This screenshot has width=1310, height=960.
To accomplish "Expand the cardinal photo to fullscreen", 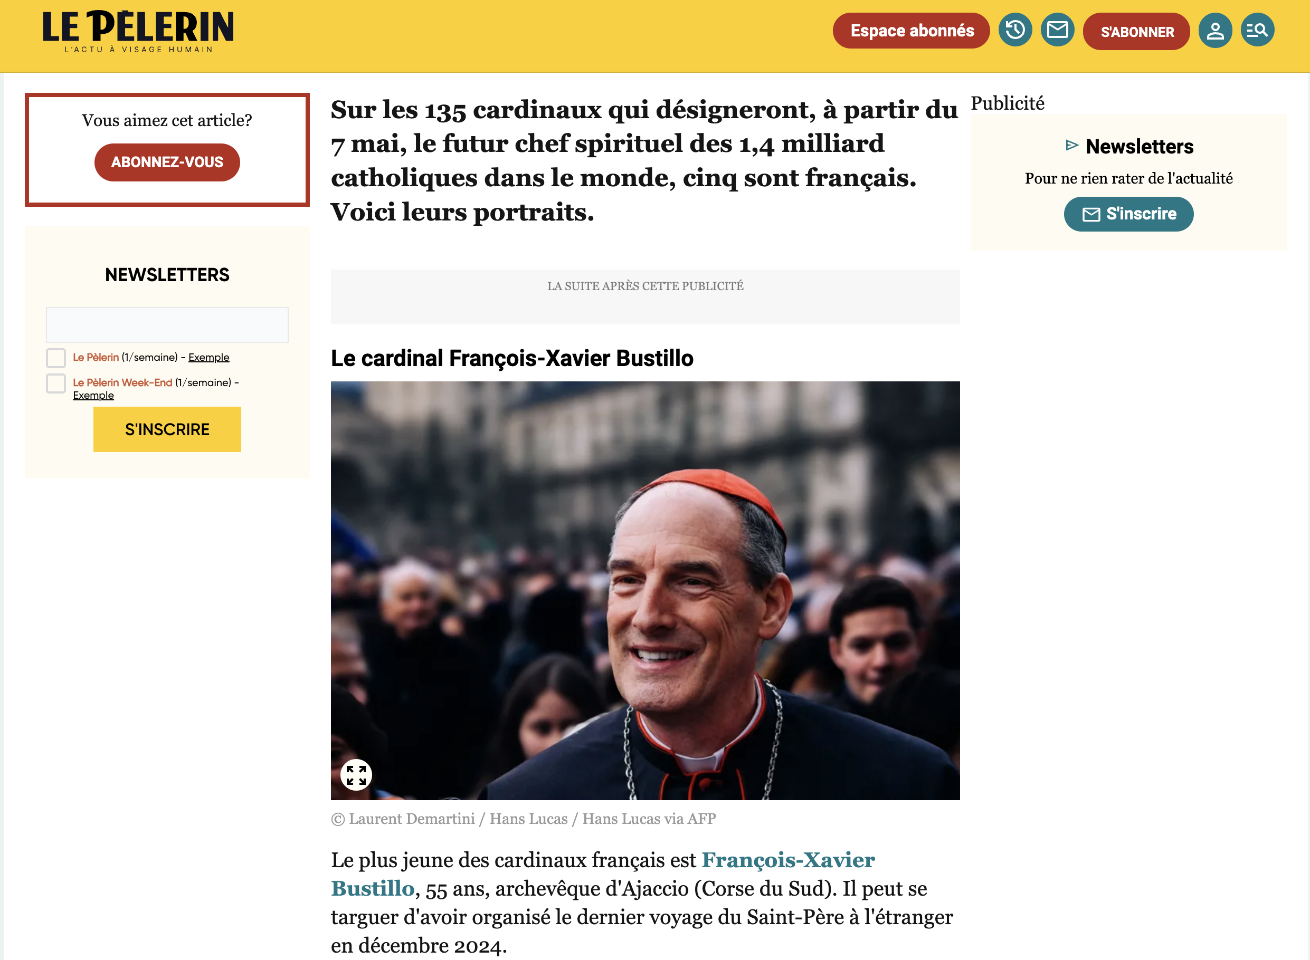I will click(x=356, y=775).
